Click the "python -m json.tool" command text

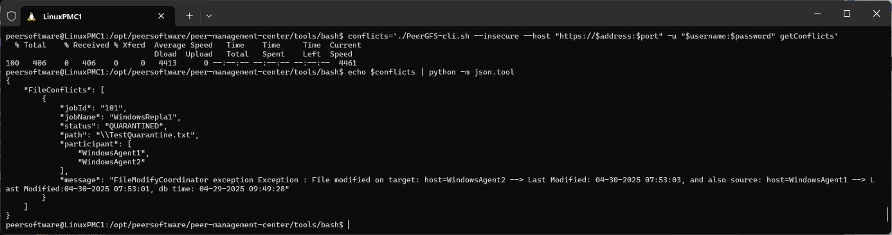(x=471, y=72)
